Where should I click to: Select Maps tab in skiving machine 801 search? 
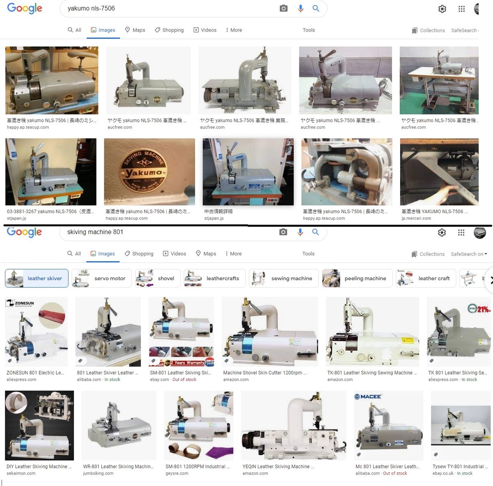click(206, 253)
